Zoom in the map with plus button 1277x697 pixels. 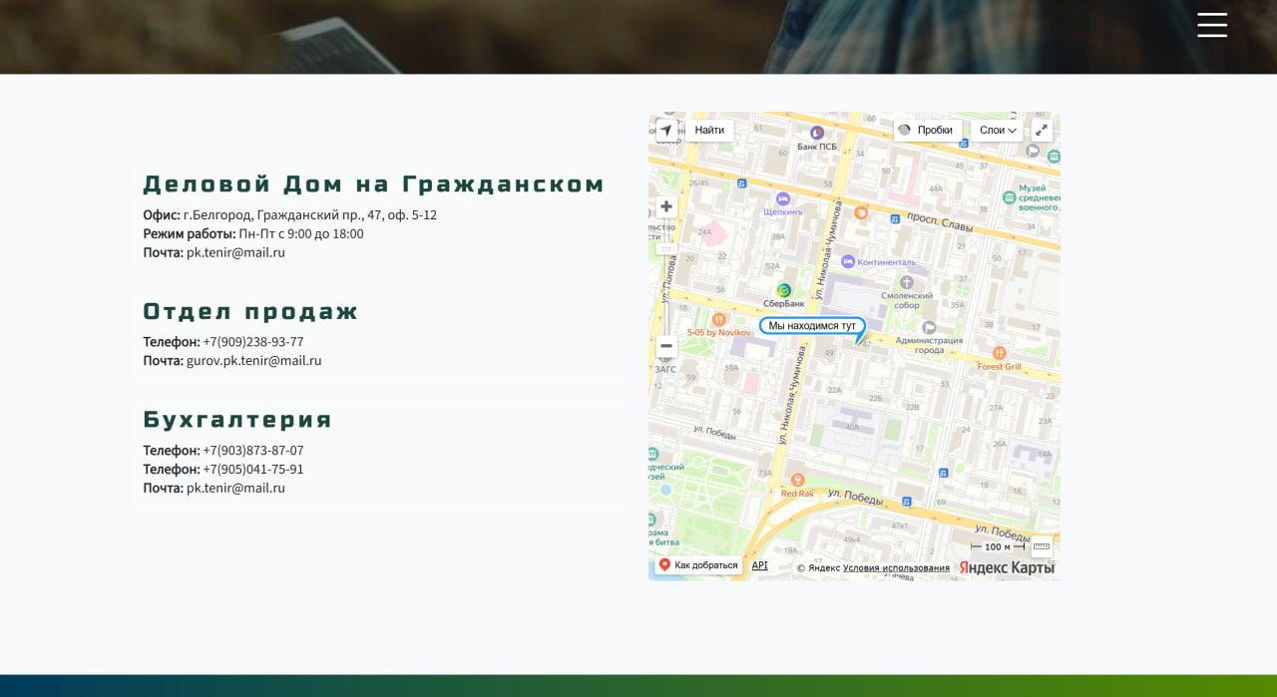[666, 207]
